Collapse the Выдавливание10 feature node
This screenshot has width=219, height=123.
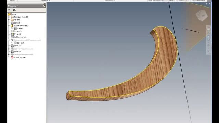(x=9, y=26)
